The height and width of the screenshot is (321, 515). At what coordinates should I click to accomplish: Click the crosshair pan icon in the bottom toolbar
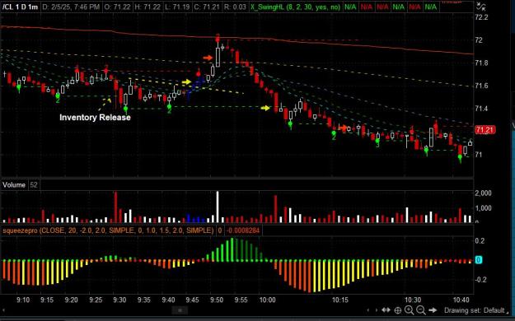pos(398,310)
